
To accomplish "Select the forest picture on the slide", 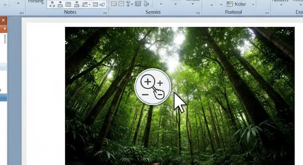I will coord(180,96).
